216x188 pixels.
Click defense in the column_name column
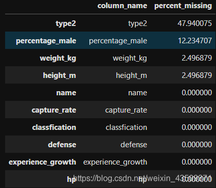tap(134, 145)
